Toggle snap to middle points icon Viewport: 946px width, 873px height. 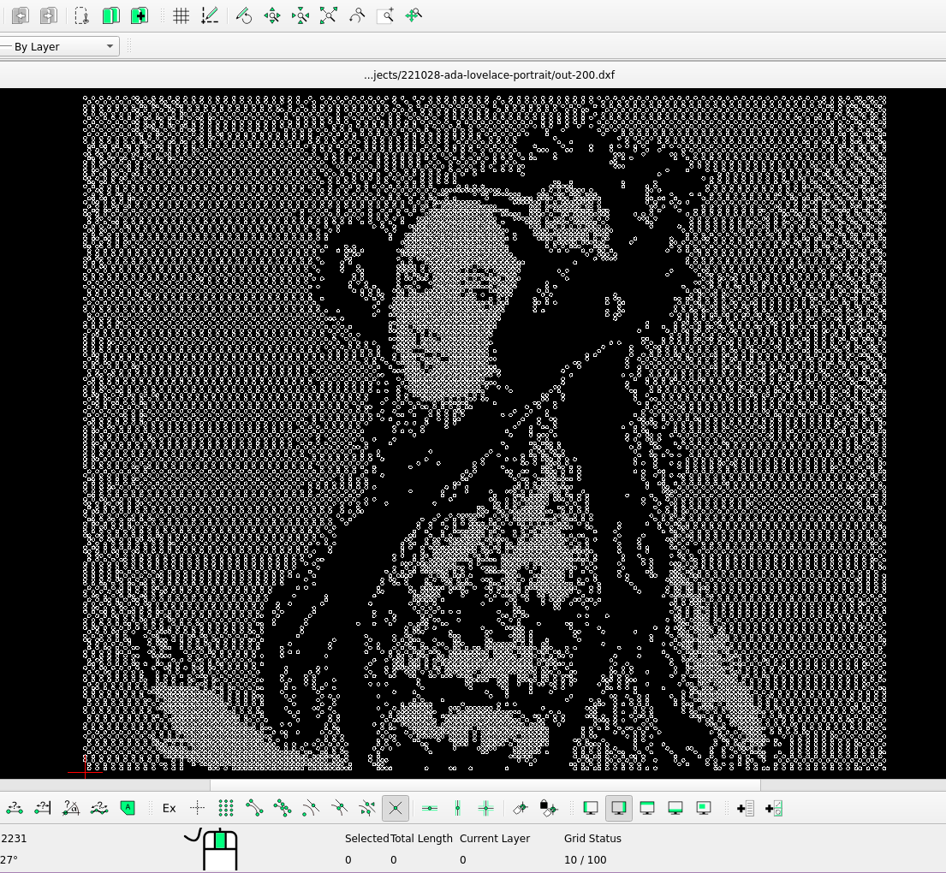(x=339, y=809)
